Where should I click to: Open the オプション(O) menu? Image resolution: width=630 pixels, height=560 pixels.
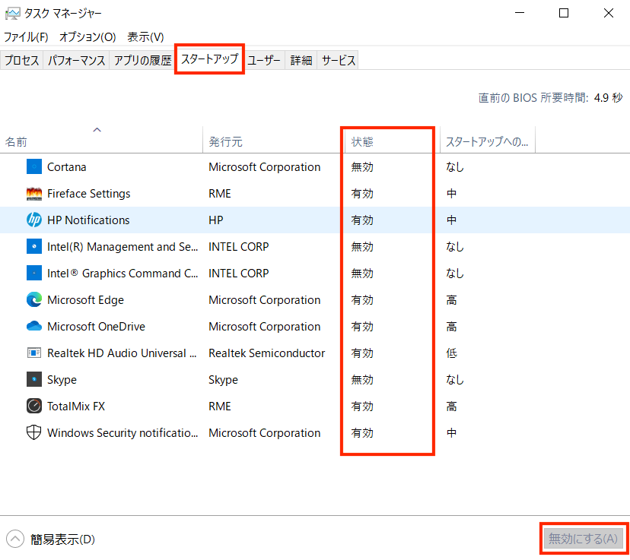tap(87, 36)
